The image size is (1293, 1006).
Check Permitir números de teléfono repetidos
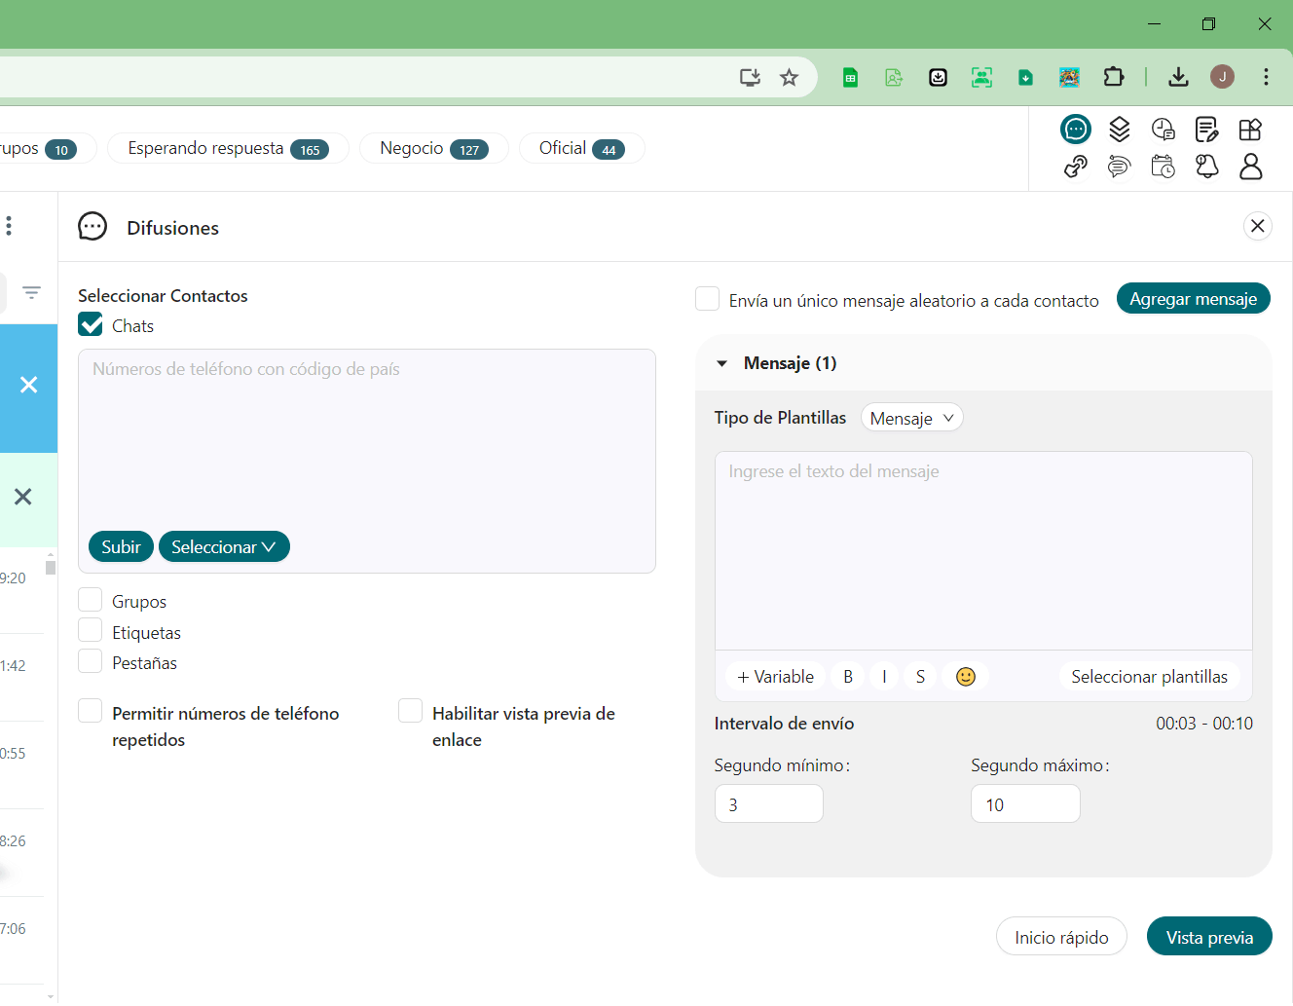(x=91, y=712)
